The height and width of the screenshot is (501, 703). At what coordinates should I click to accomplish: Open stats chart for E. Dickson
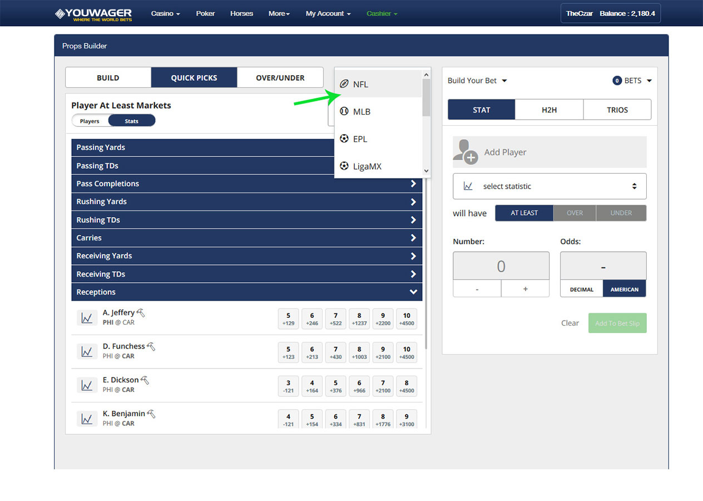pyautogui.click(x=87, y=385)
